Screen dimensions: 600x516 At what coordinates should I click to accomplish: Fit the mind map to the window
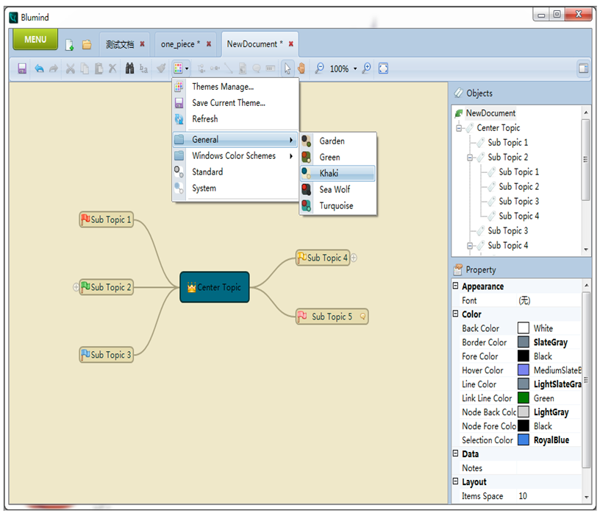point(383,68)
